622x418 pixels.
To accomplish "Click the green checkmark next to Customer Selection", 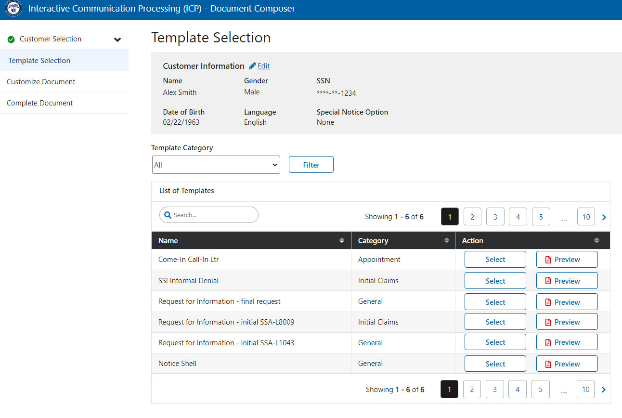I will click(11, 39).
